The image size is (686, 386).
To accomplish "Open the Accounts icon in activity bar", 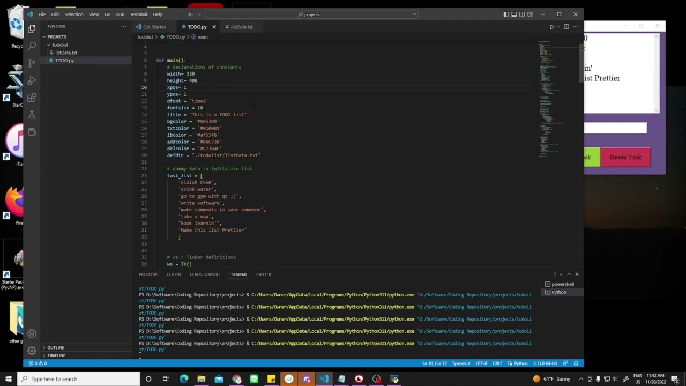I will (32, 333).
